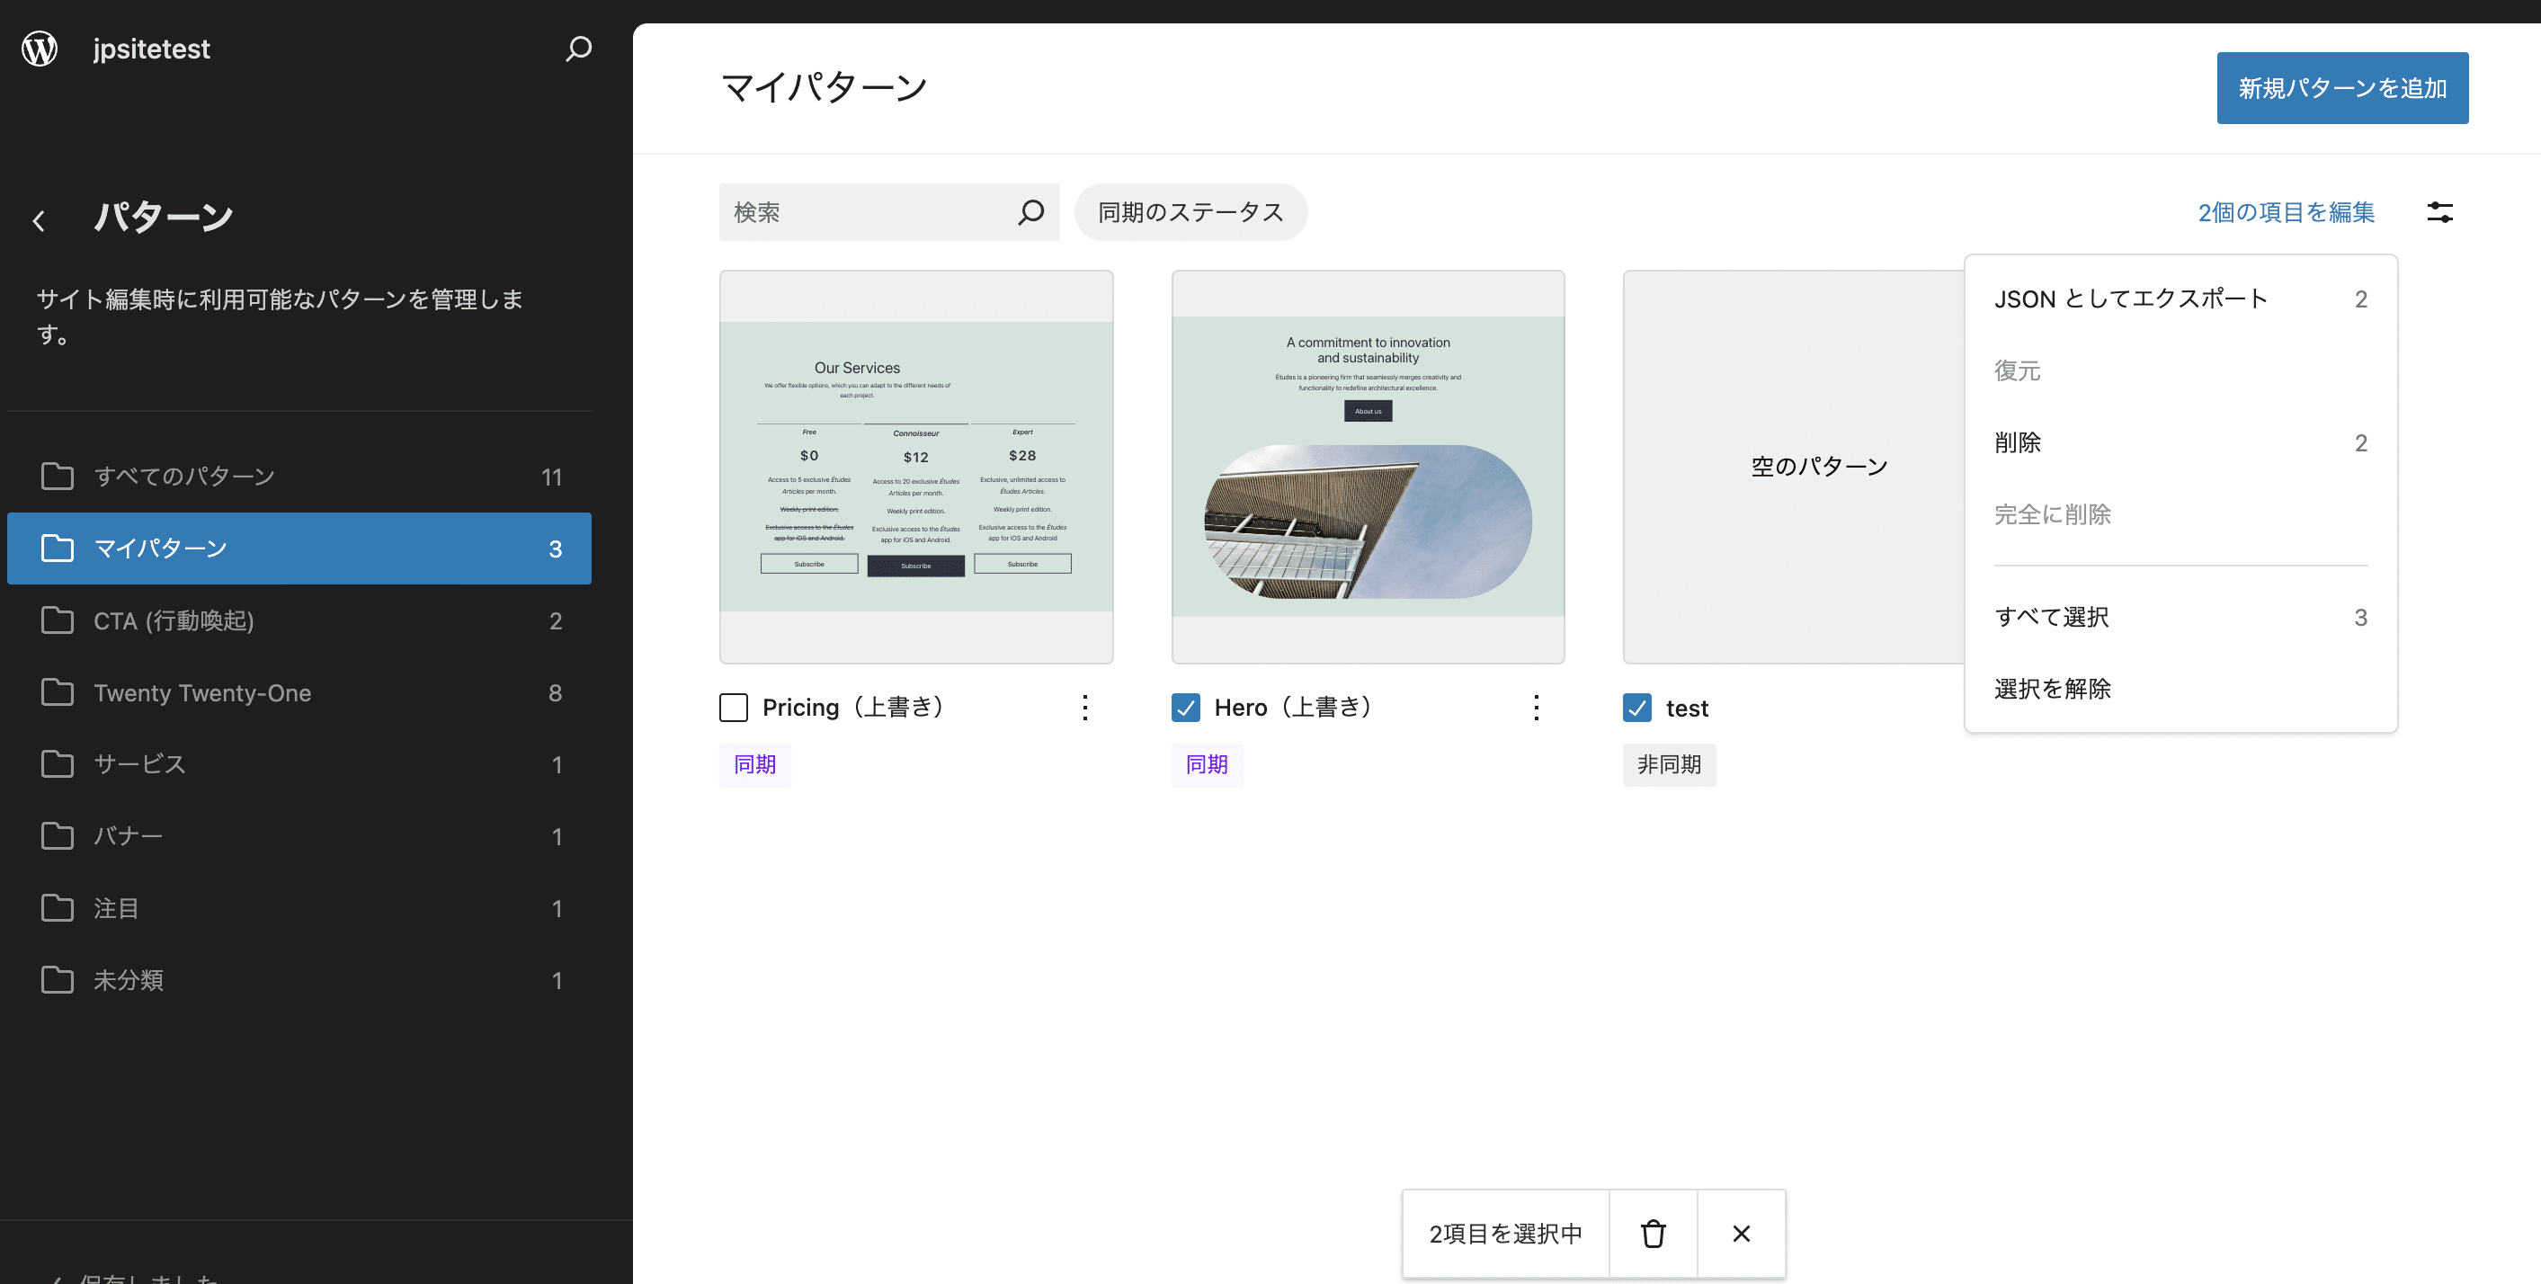Viewport: 2541px width, 1284px height.
Task: Click the 2項目を選択中 label
Action: coord(1505,1234)
